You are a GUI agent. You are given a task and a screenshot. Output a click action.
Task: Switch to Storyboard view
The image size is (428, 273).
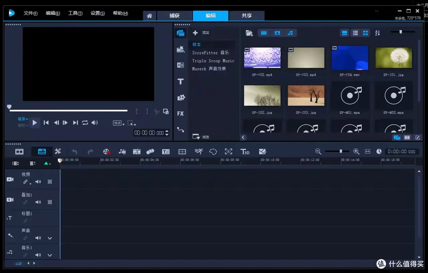[19, 152]
